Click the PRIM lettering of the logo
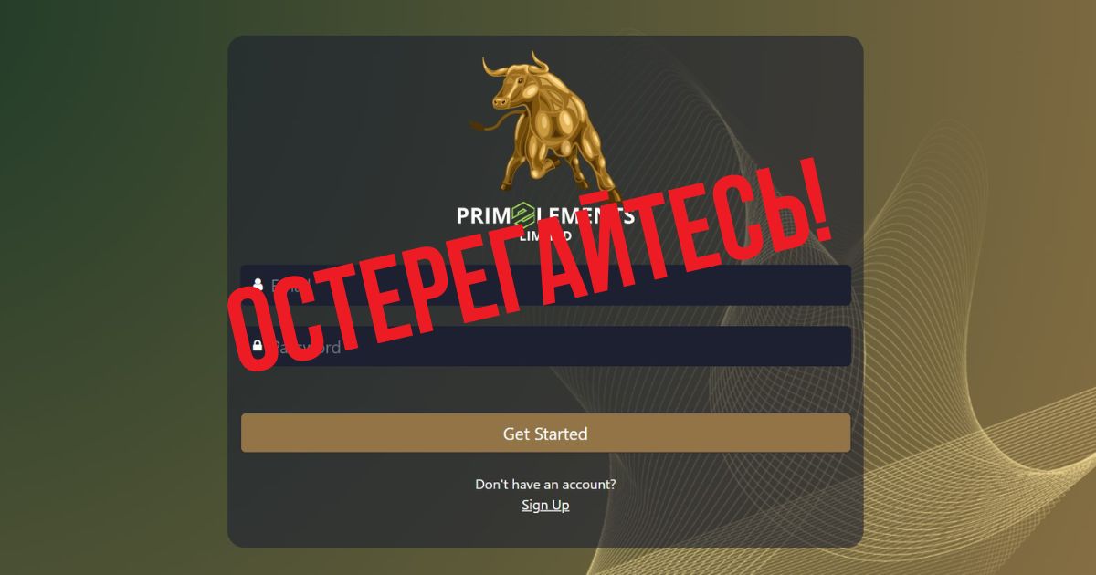 [x=483, y=216]
